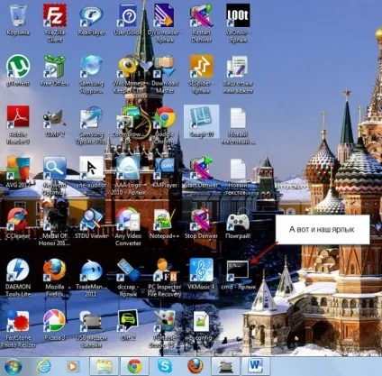This screenshot has height=376, width=382.
Task: Click the GIMP 2 desktop icon
Action: (55, 118)
